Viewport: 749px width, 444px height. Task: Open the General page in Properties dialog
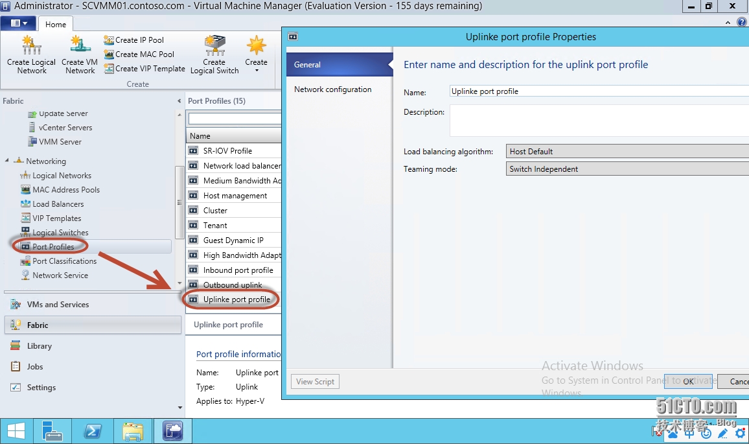[339, 65]
